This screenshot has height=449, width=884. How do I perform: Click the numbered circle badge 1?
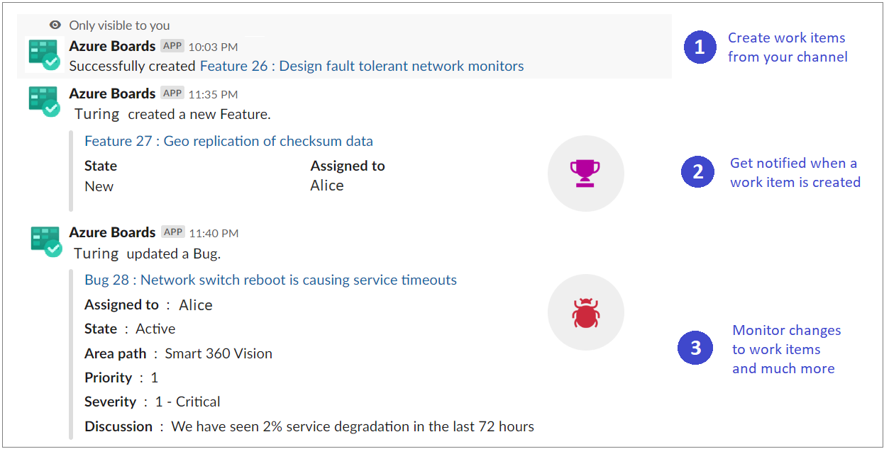700,47
